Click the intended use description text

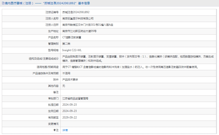click(130, 67)
